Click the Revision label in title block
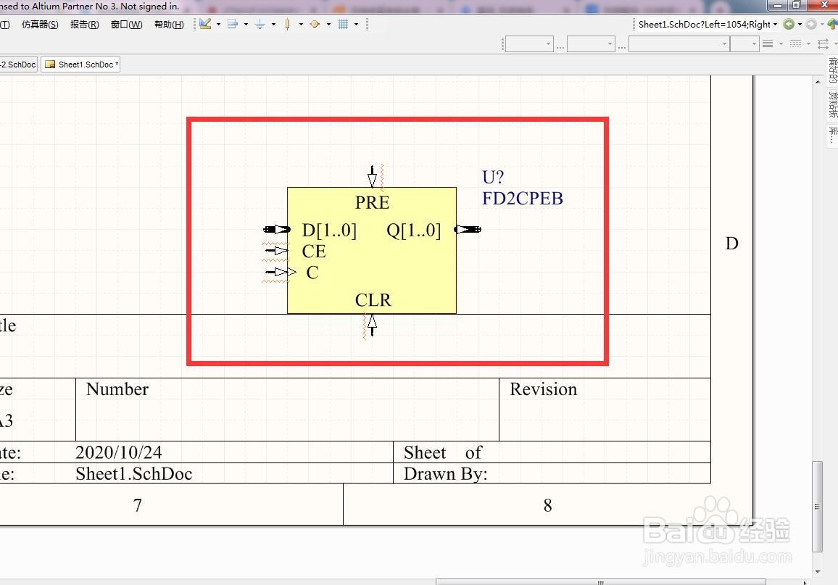The width and height of the screenshot is (838, 585). (x=544, y=389)
